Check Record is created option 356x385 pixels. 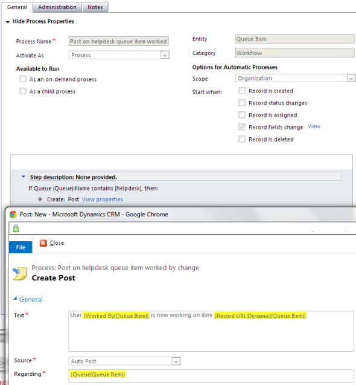click(x=242, y=91)
